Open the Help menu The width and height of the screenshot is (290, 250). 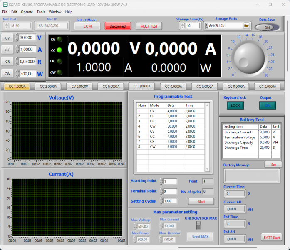coord(69,12)
